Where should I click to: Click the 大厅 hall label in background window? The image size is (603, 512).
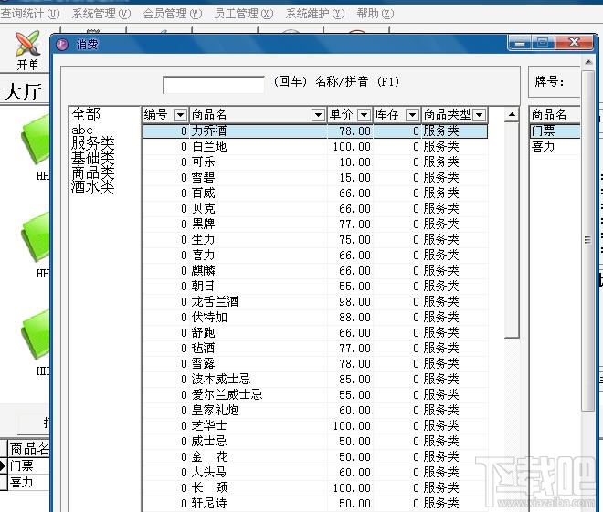(22, 92)
